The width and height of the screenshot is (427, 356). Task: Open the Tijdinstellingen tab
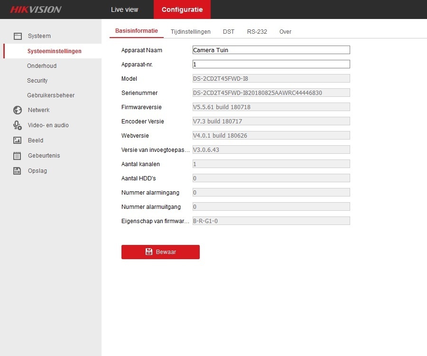click(191, 32)
